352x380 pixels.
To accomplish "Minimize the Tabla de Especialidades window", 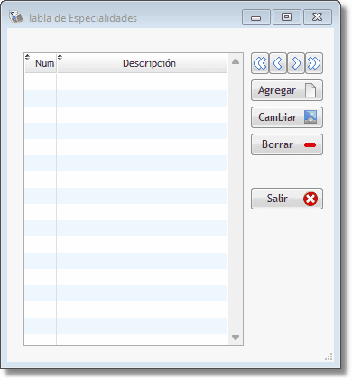I will pyautogui.click(x=256, y=17).
